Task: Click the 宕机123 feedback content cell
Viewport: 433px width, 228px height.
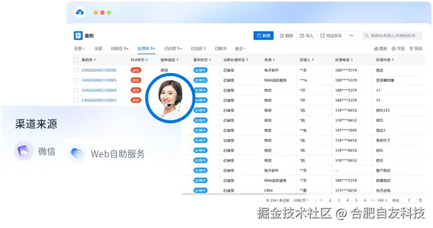Action: [x=383, y=110]
